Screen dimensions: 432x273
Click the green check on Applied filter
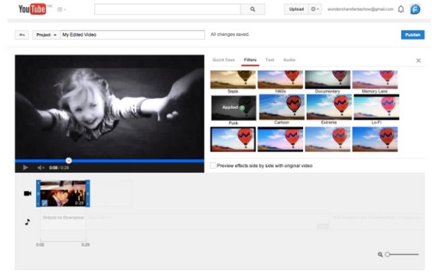pyautogui.click(x=242, y=108)
